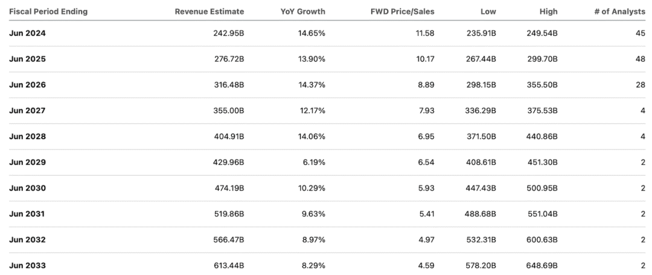Image resolution: width=652 pixels, height=275 pixels.
Task: Select the Jun 2024 row label
Action: [x=27, y=34]
